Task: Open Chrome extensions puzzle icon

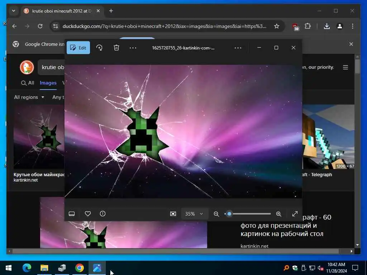Action: 308,26
